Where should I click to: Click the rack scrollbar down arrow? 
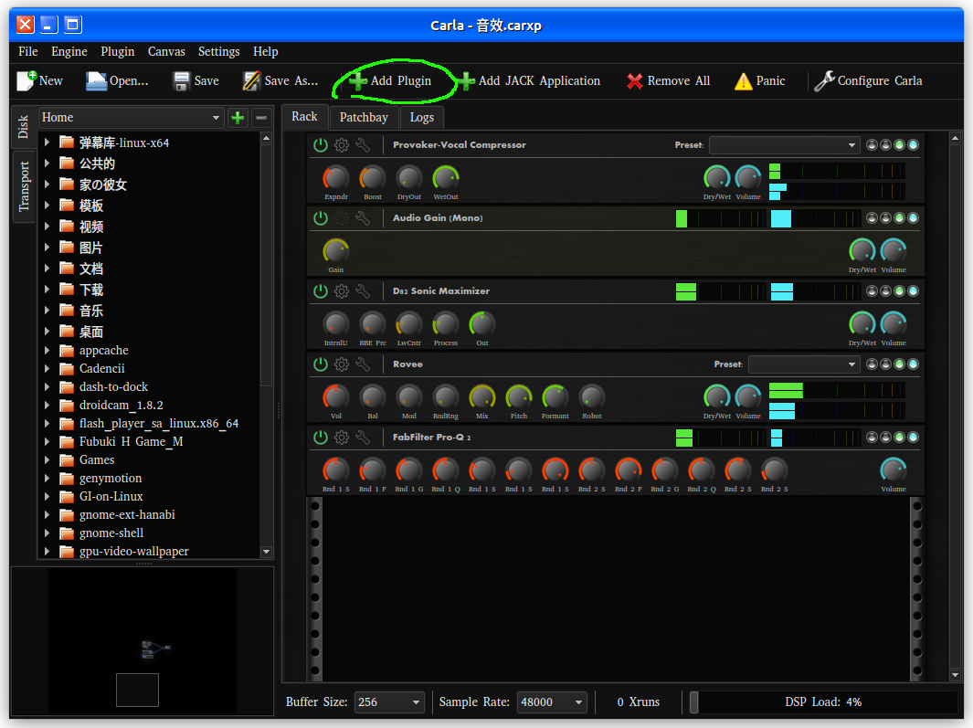tap(955, 675)
